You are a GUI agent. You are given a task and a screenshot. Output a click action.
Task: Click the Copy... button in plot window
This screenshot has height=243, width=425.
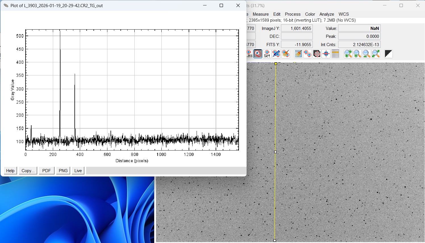[28, 171]
